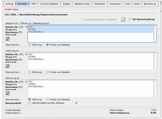Viewport: 162px width, 119px height.
Task: Choose Preise und Rabatte under Lieferung an
Action: [x=48, y=72]
